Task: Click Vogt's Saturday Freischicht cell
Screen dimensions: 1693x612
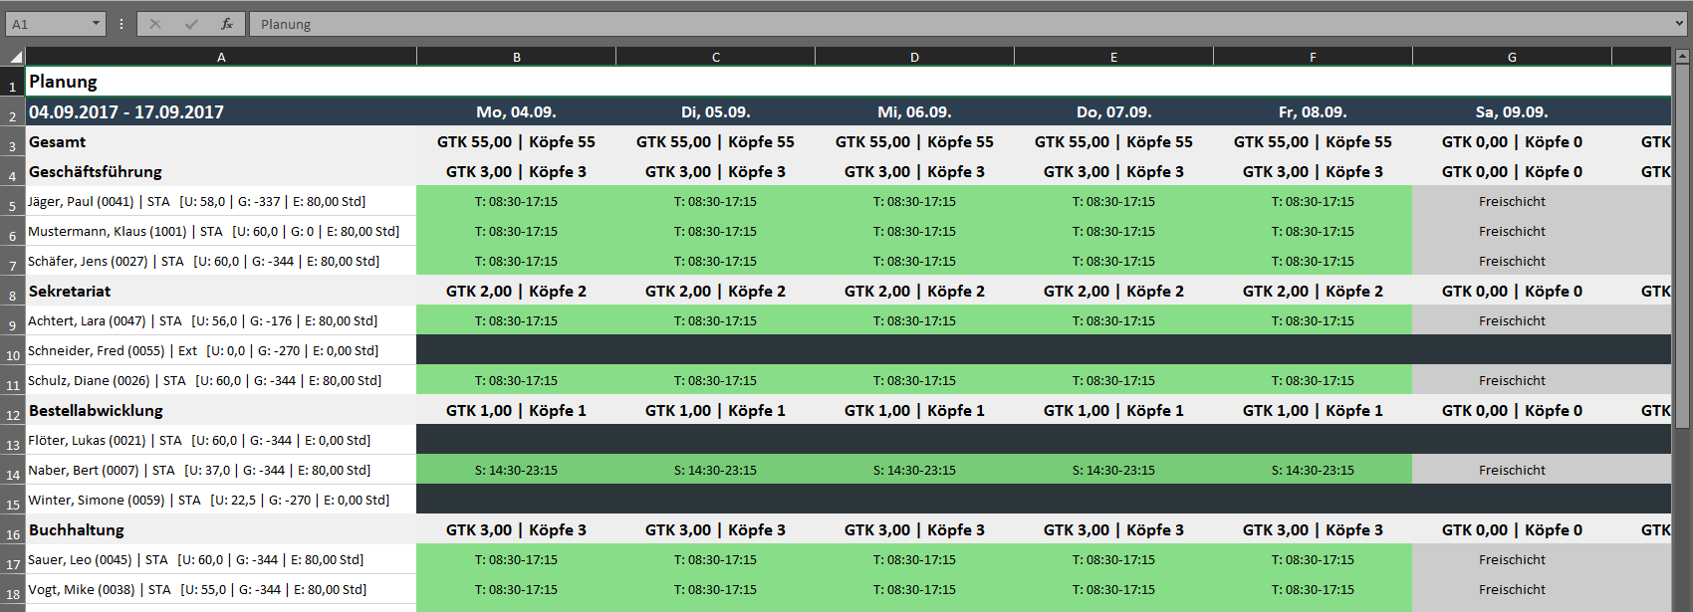Action: [x=1512, y=589]
